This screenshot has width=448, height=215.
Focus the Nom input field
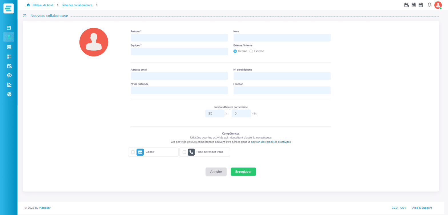point(282,38)
